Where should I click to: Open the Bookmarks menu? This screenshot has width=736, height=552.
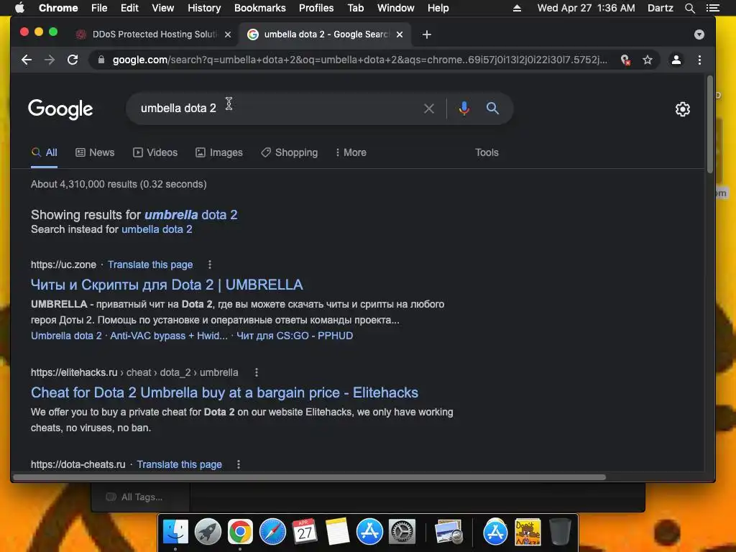tap(259, 8)
